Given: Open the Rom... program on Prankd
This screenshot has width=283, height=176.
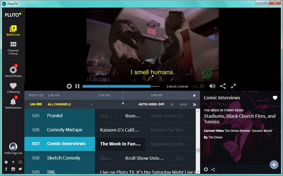Looking at the screenshot, I should 133,116.
